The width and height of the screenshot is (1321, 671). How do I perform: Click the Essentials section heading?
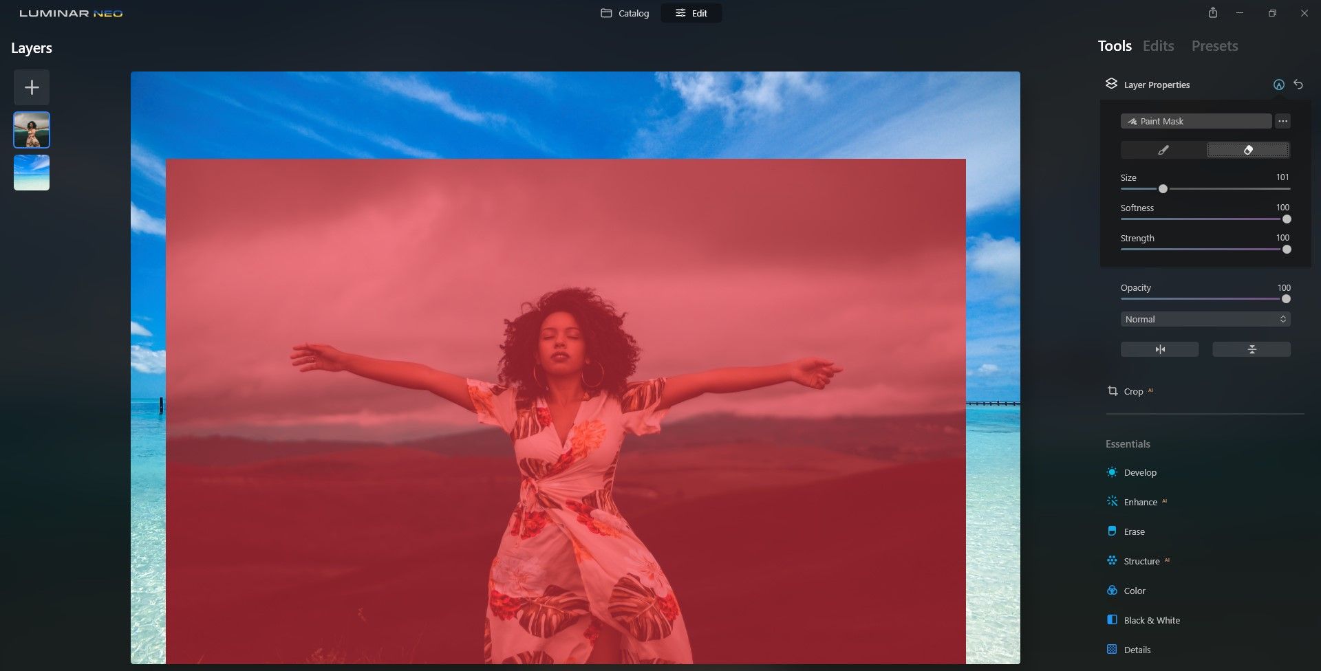coord(1128,444)
